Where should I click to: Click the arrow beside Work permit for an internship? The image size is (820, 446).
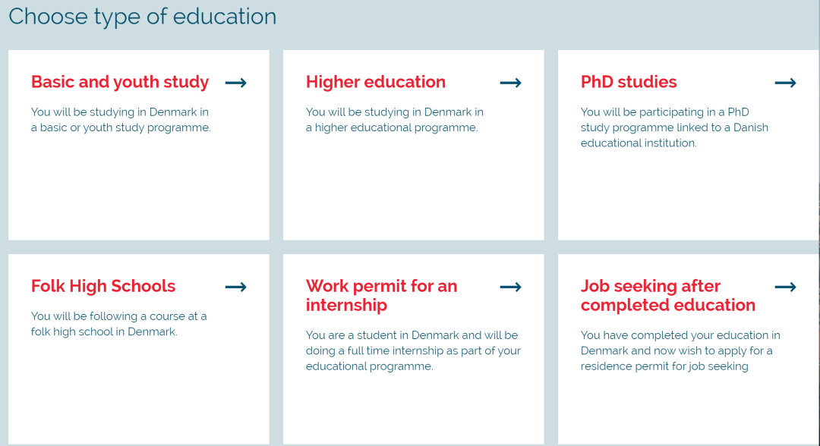[510, 287]
